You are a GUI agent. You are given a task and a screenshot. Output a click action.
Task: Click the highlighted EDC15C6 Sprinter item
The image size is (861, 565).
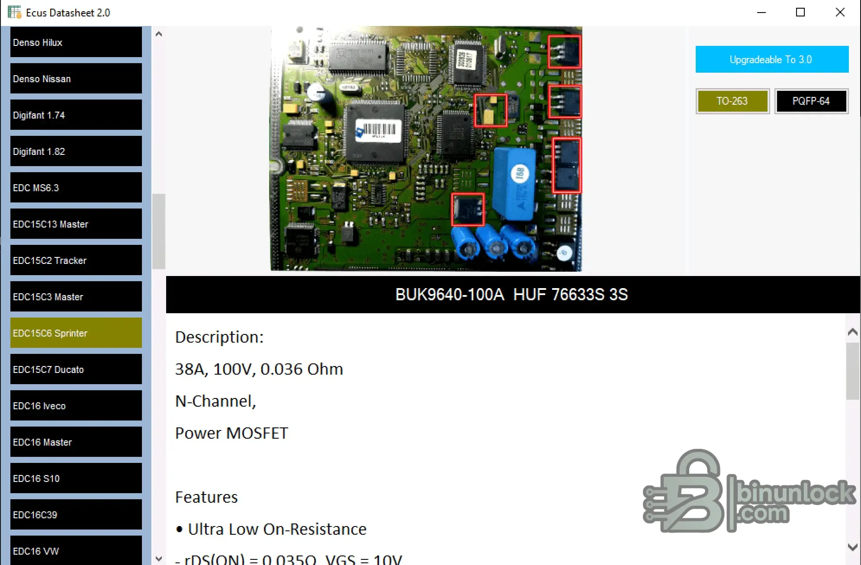click(76, 333)
